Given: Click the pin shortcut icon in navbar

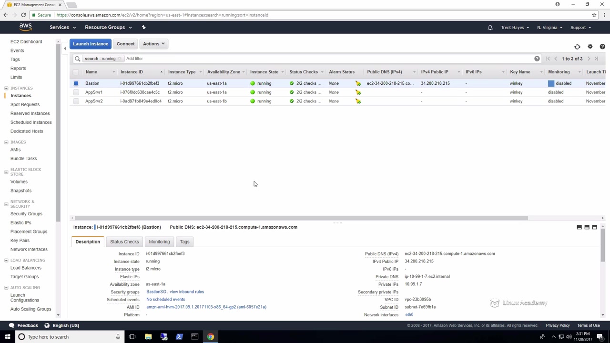Looking at the screenshot, I should point(143,27).
